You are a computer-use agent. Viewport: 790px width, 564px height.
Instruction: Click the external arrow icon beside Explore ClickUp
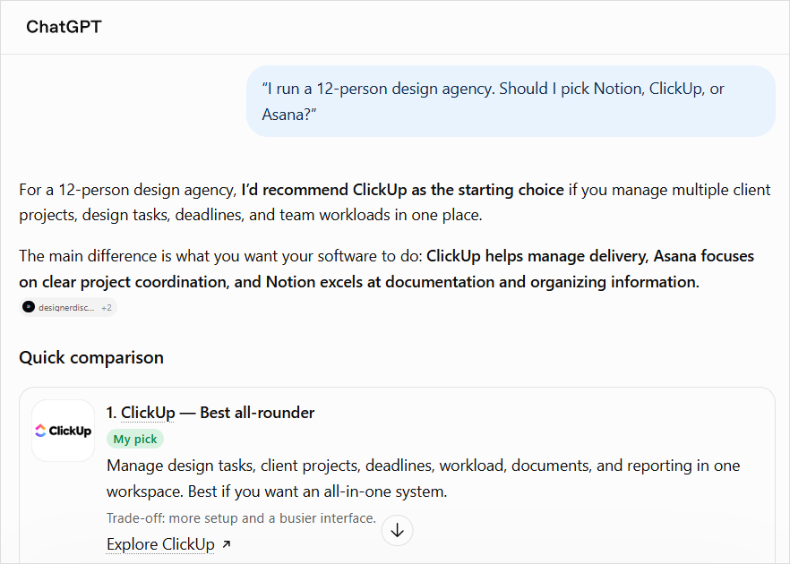coord(227,544)
